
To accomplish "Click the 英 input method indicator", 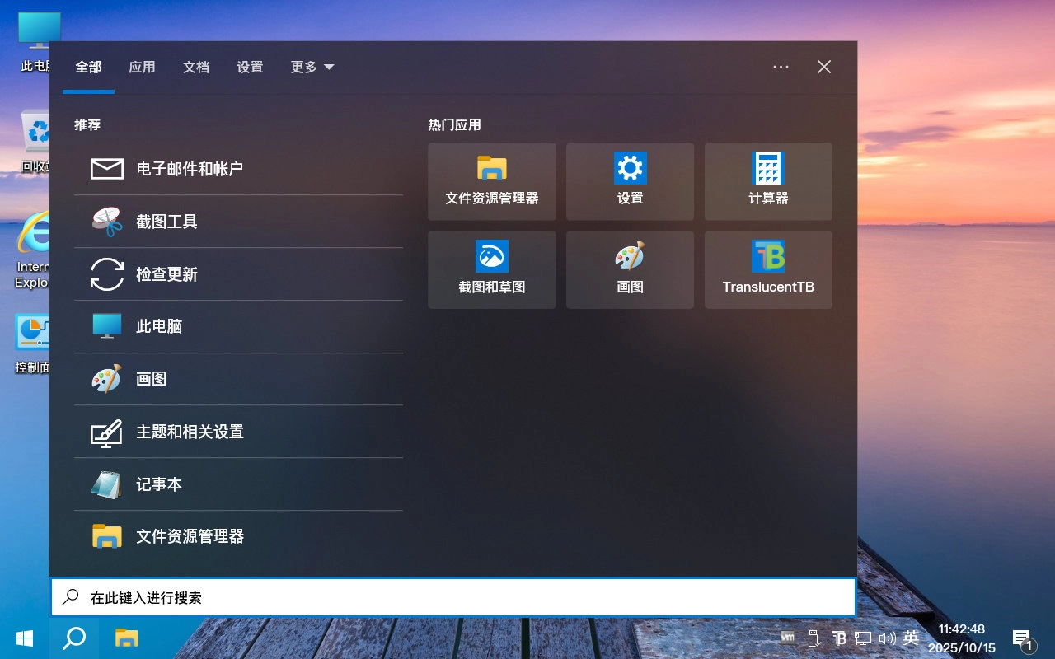I will (912, 638).
